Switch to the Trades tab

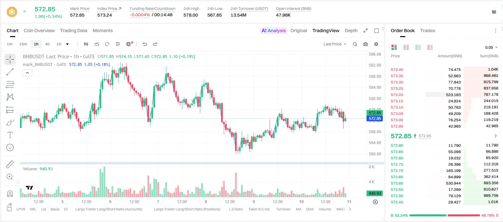pos(427,30)
